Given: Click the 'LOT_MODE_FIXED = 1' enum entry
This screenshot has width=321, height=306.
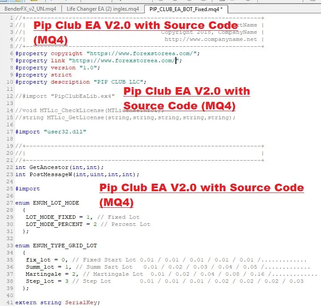Looking at the screenshot, I should (59, 217).
